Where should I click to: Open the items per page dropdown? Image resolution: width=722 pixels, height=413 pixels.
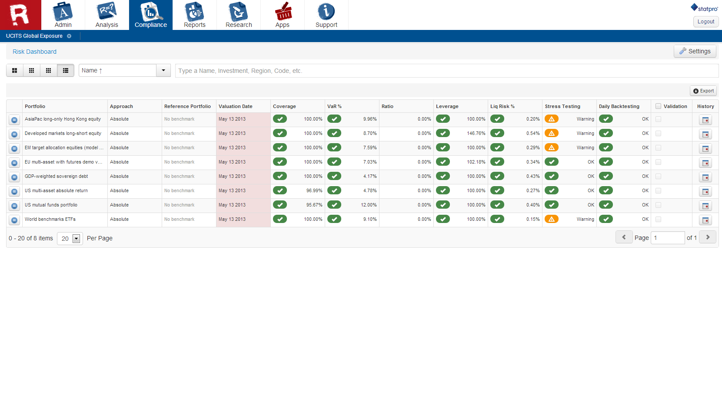point(76,238)
